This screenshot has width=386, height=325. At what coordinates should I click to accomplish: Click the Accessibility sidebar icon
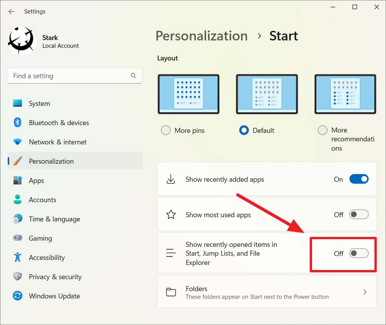(x=17, y=257)
